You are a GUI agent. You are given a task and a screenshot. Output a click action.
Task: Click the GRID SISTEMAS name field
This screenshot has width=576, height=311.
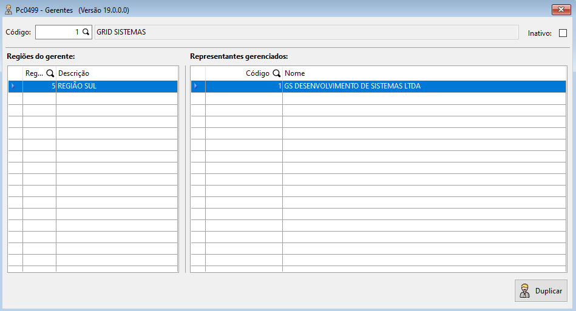point(307,32)
